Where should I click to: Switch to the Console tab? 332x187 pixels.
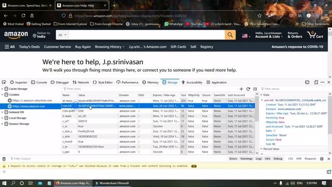39,82
